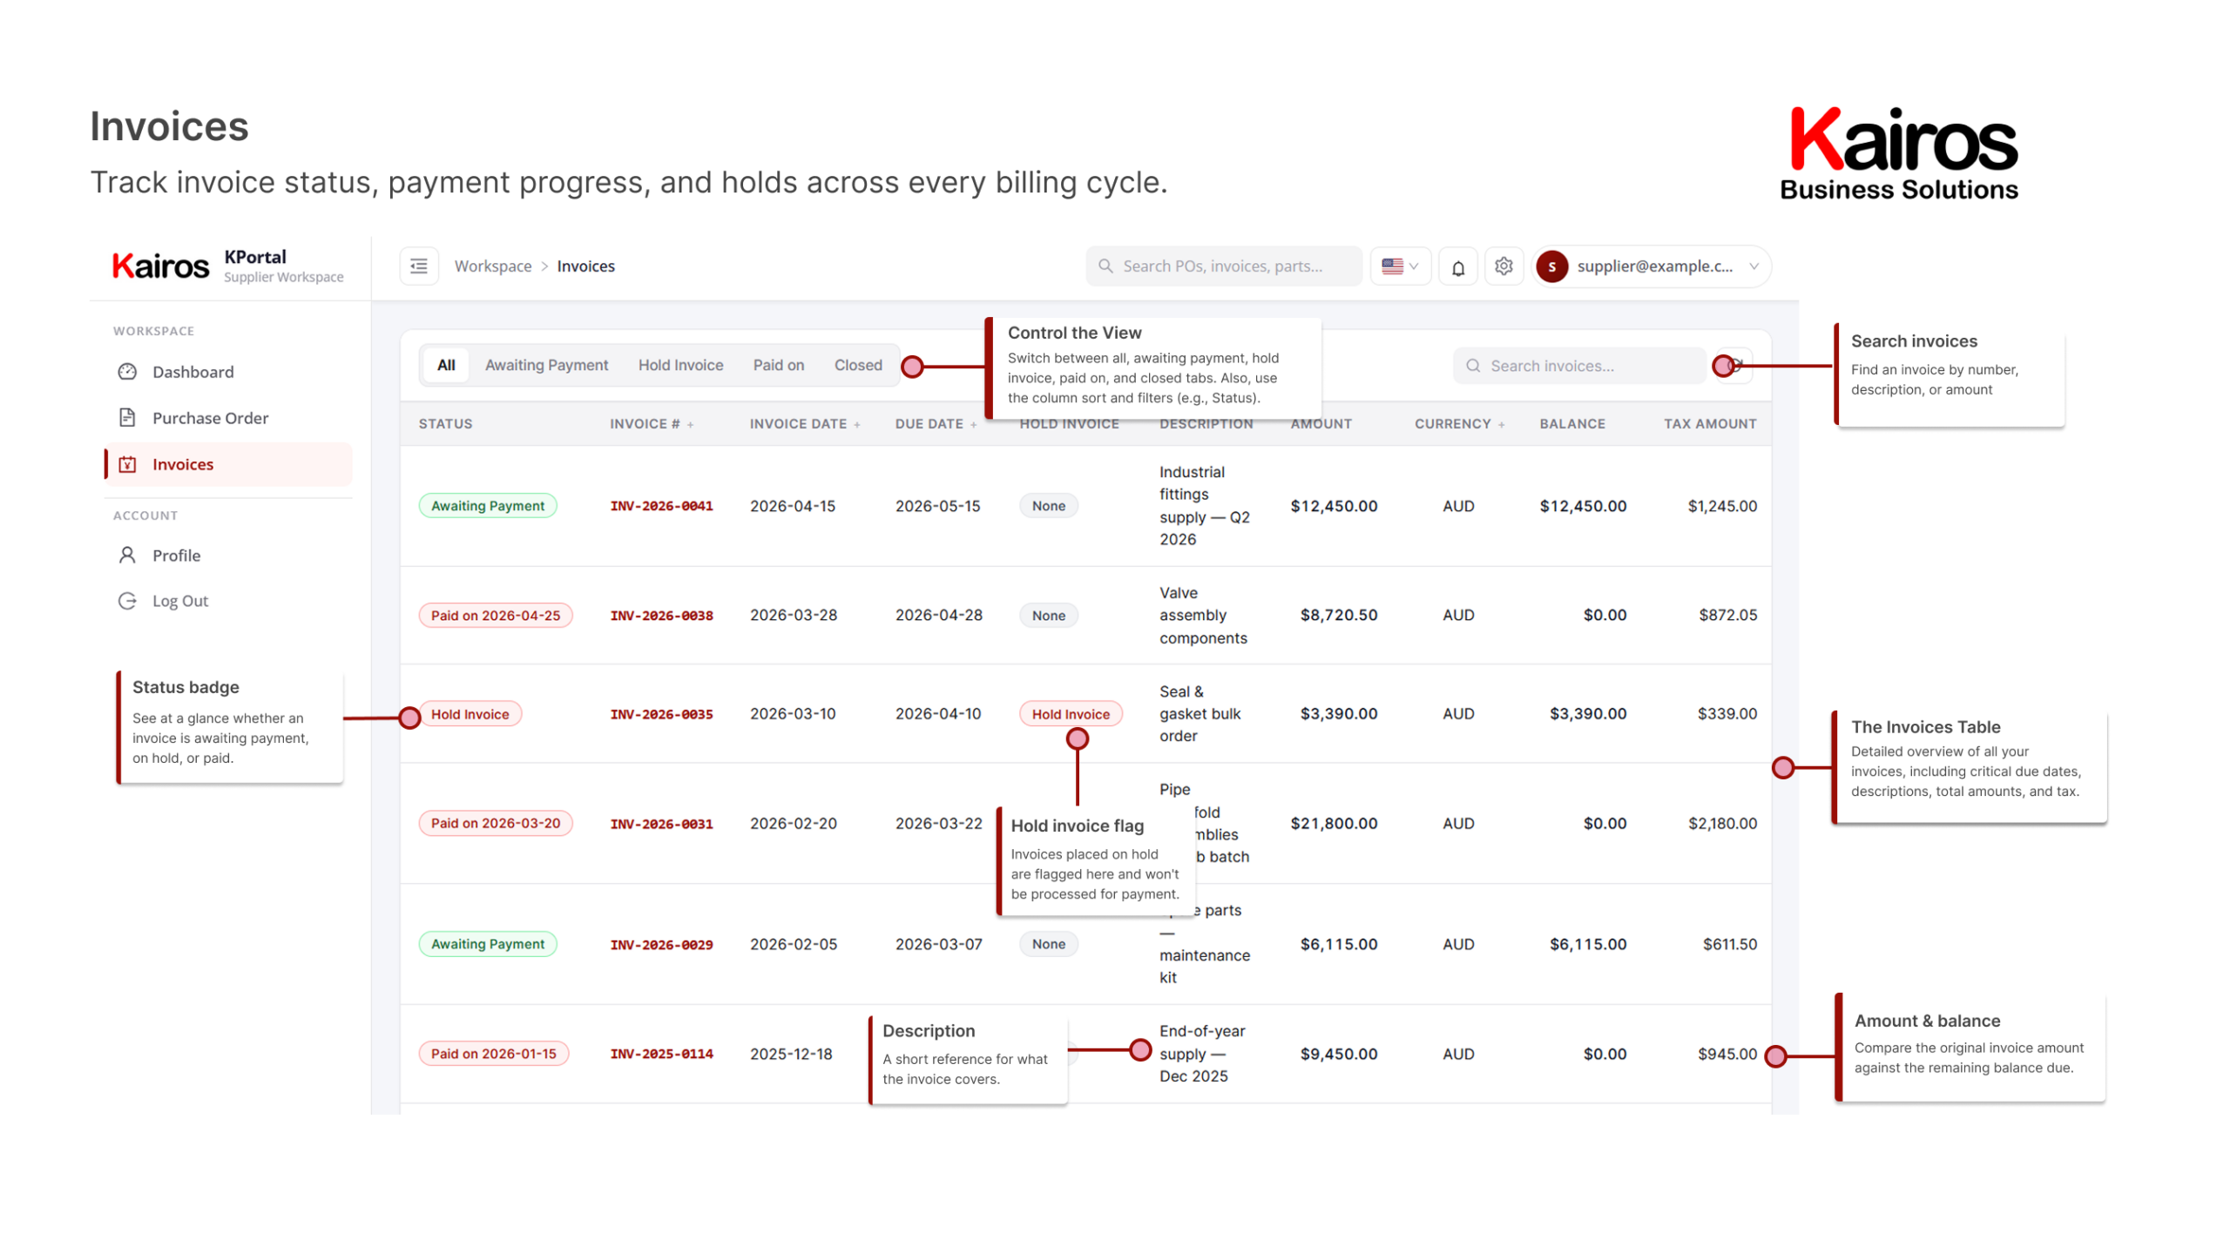2230x1240 pixels.
Task: Click the due date 2026-05-15
Action: click(937, 506)
